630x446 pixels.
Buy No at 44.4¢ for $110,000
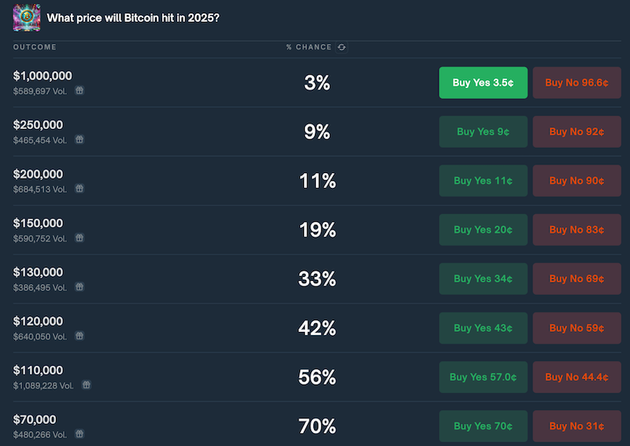click(576, 377)
